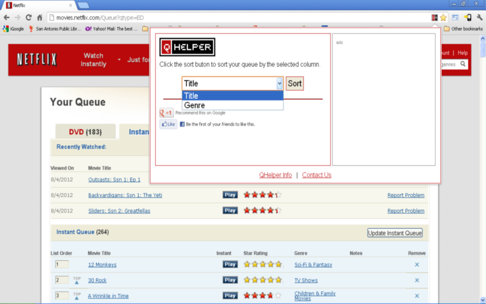The width and height of the screenshot is (486, 304).
Task: Move 30 Rock to top of queue
Action: click(77, 280)
